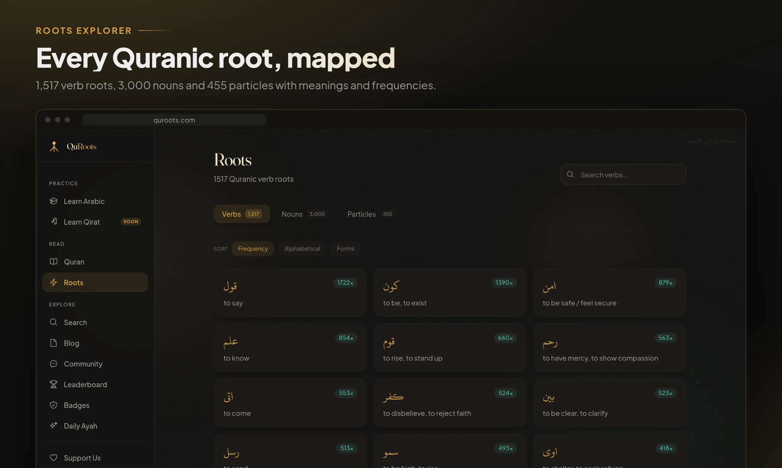The image size is (782, 468).
Task: Click the Badges shield icon
Action: (54, 405)
